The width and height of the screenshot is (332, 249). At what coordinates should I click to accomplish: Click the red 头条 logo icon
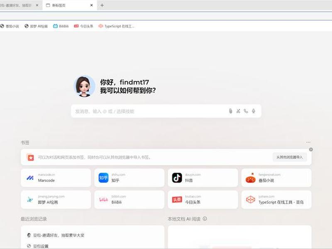click(177, 200)
